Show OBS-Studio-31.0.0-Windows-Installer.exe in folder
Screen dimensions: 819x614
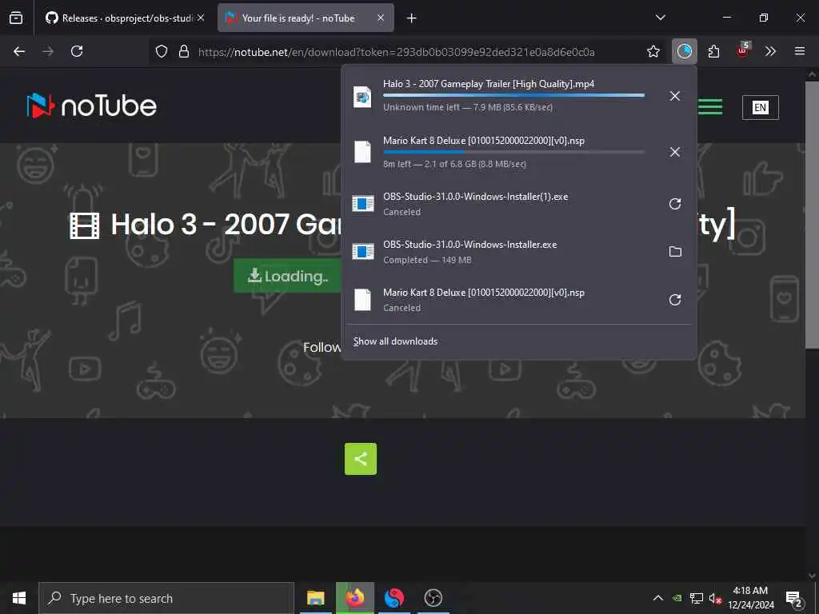click(x=675, y=252)
